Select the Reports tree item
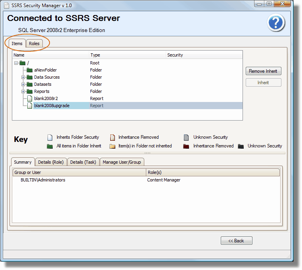Image resolution: width=302 pixels, height=270 pixels. (x=42, y=91)
